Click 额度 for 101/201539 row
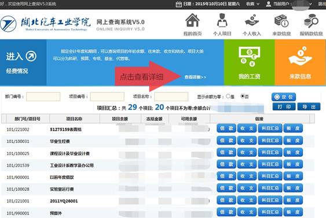 (x=293, y=164)
